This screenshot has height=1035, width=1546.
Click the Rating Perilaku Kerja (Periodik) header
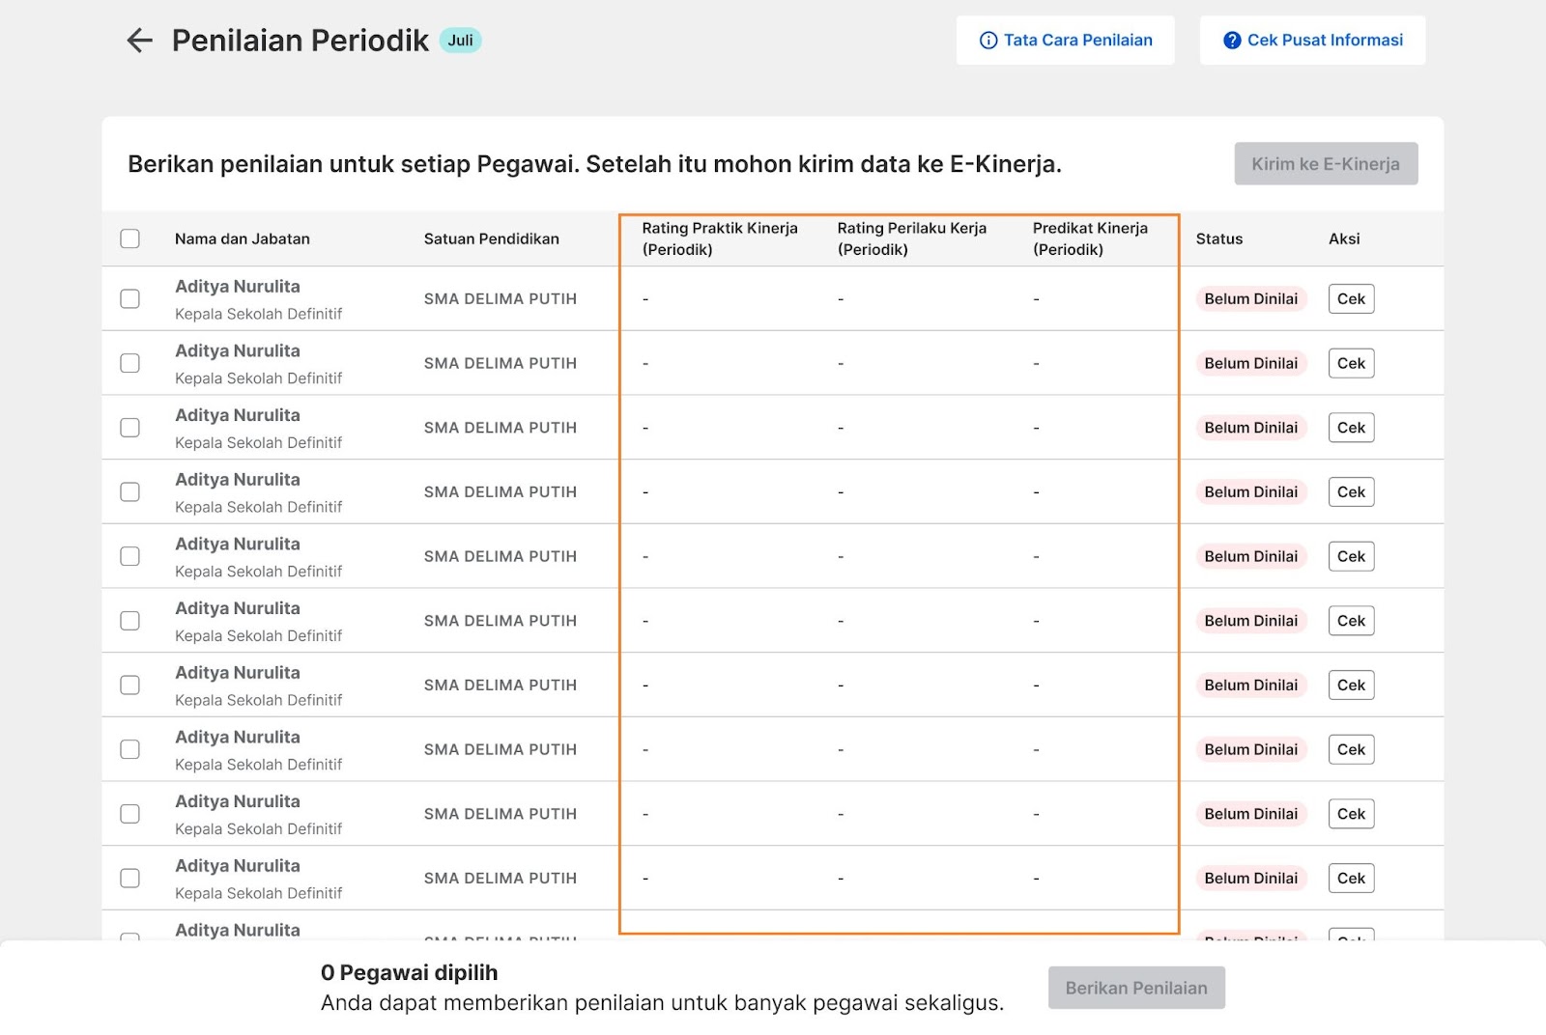pos(912,238)
